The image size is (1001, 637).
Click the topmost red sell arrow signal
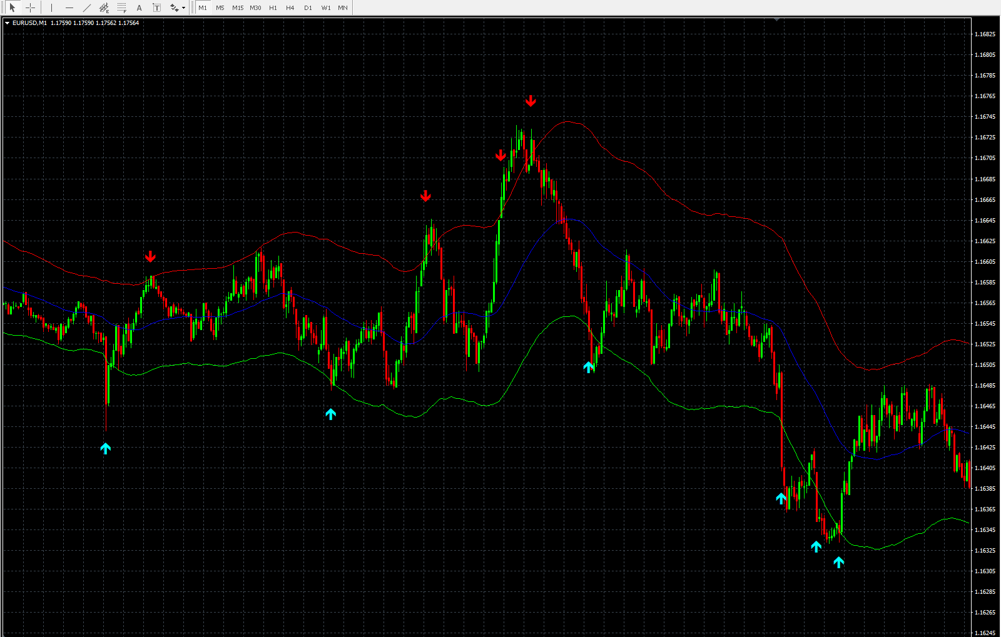(531, 101)
